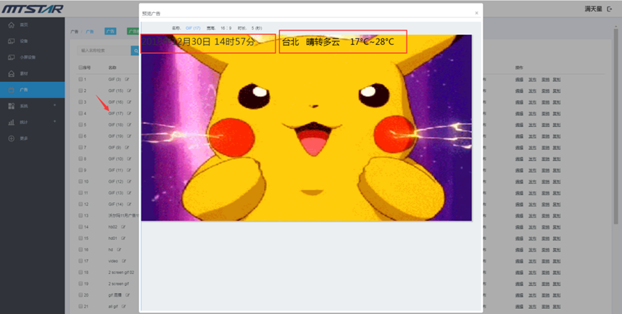Select the 小屏设备 sidebar icon

pos(12,57)
